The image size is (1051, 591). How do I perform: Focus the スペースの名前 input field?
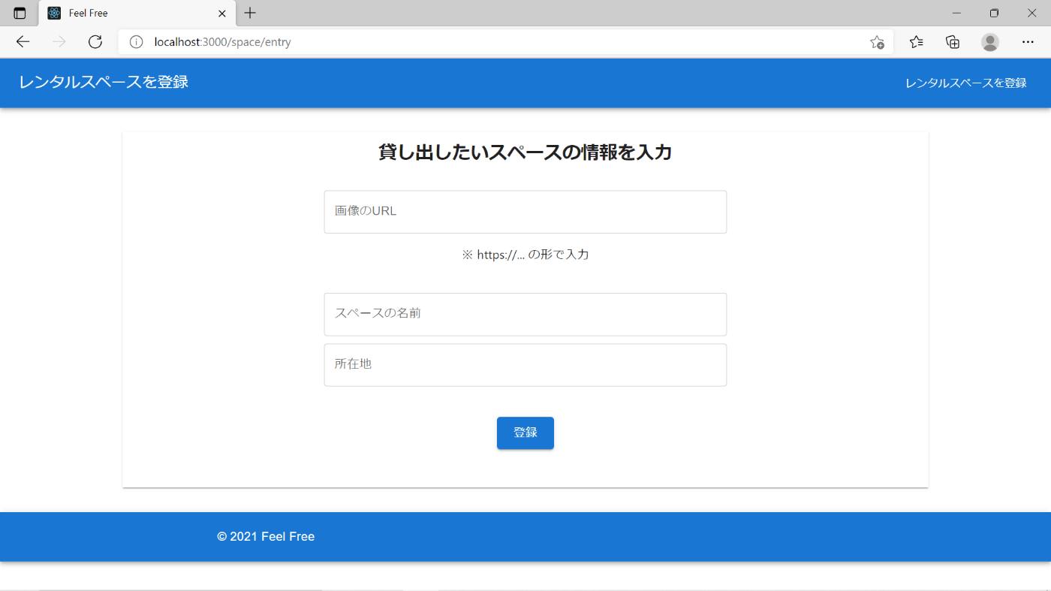[x=525, y=314]
